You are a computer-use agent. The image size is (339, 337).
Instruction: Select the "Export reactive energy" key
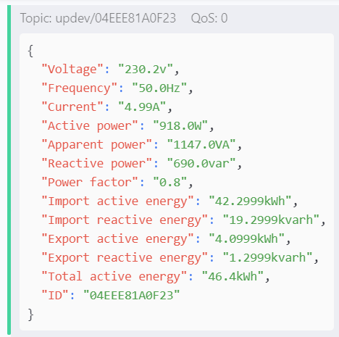125,258
